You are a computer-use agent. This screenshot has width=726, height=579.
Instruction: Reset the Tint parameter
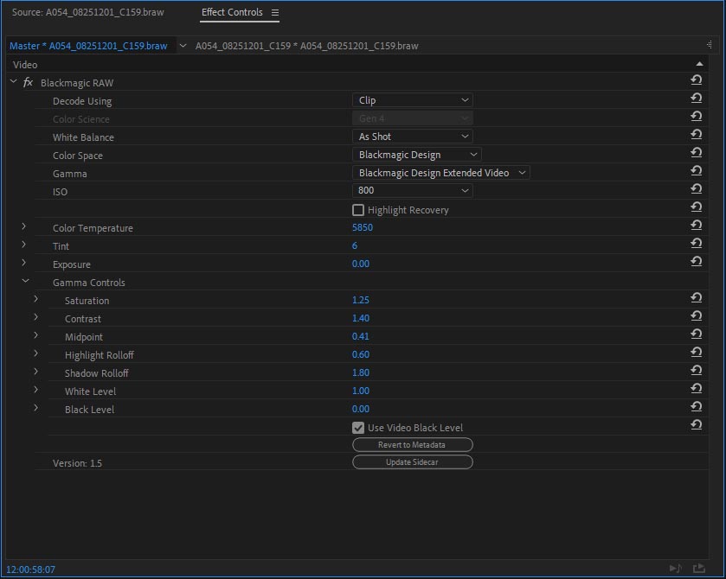[x=696, y=243]
